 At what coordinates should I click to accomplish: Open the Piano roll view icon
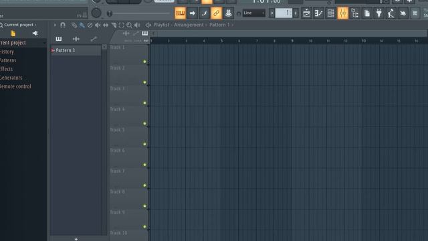[x=318, y=13]
